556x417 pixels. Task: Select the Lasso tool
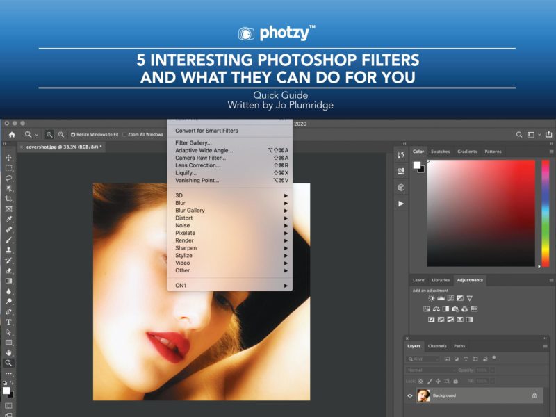(x=9, y=178)
